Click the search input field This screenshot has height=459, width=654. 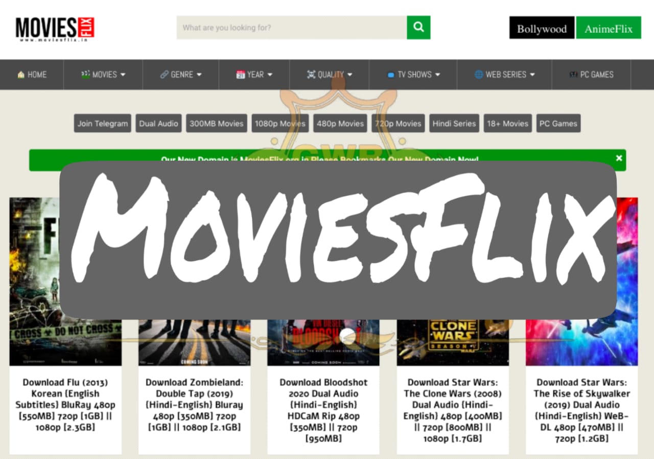click(292, 28)
